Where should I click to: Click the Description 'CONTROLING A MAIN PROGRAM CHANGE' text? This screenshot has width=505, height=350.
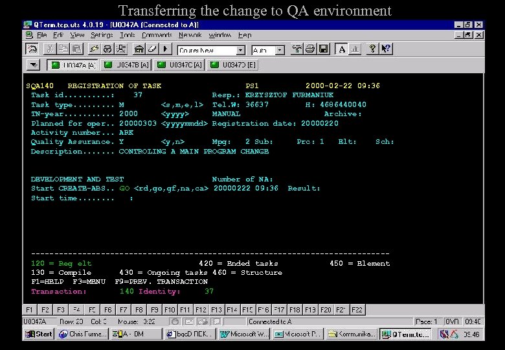tap(194, 152)
